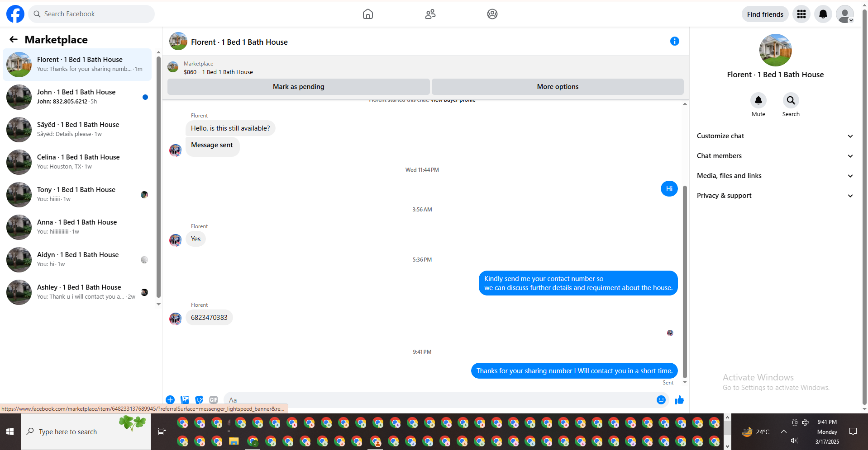
Task: Click the blue "Hi" message bubble
Action: click(669, 189)
